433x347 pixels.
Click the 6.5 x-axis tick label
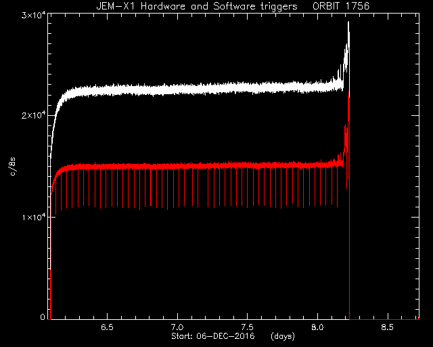coord(107,327)
